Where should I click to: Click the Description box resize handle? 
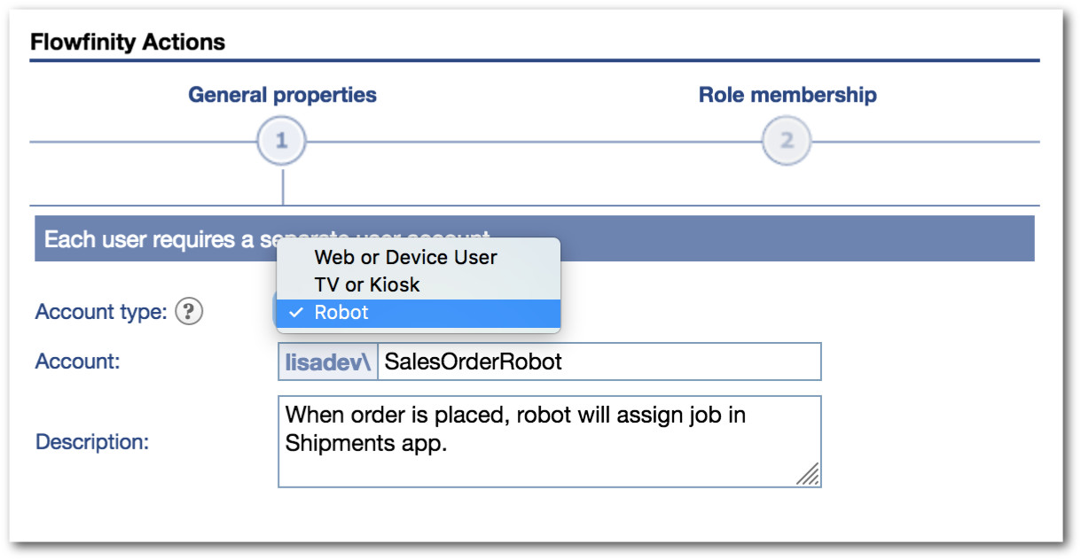tap(807, 474)
